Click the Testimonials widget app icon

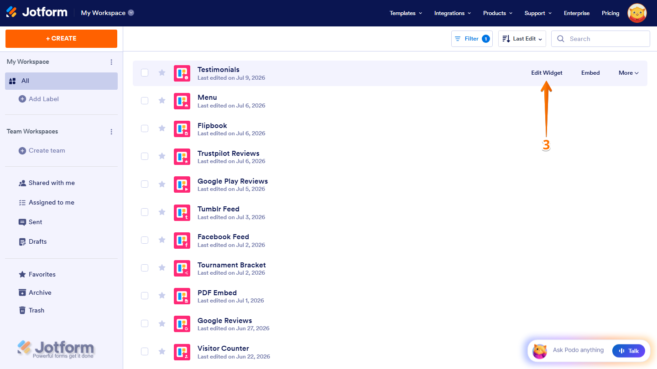(x=182, y=73)
